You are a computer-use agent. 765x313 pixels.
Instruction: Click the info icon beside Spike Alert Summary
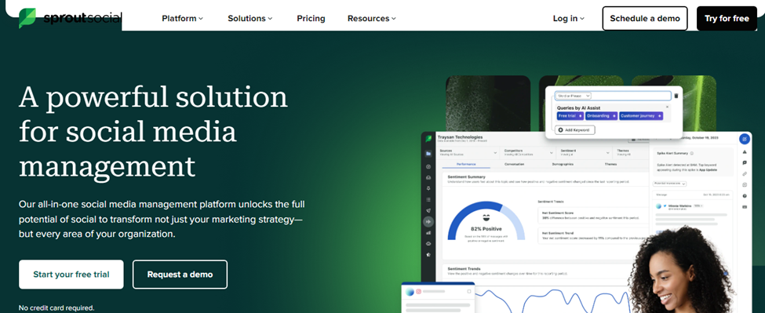692,153
